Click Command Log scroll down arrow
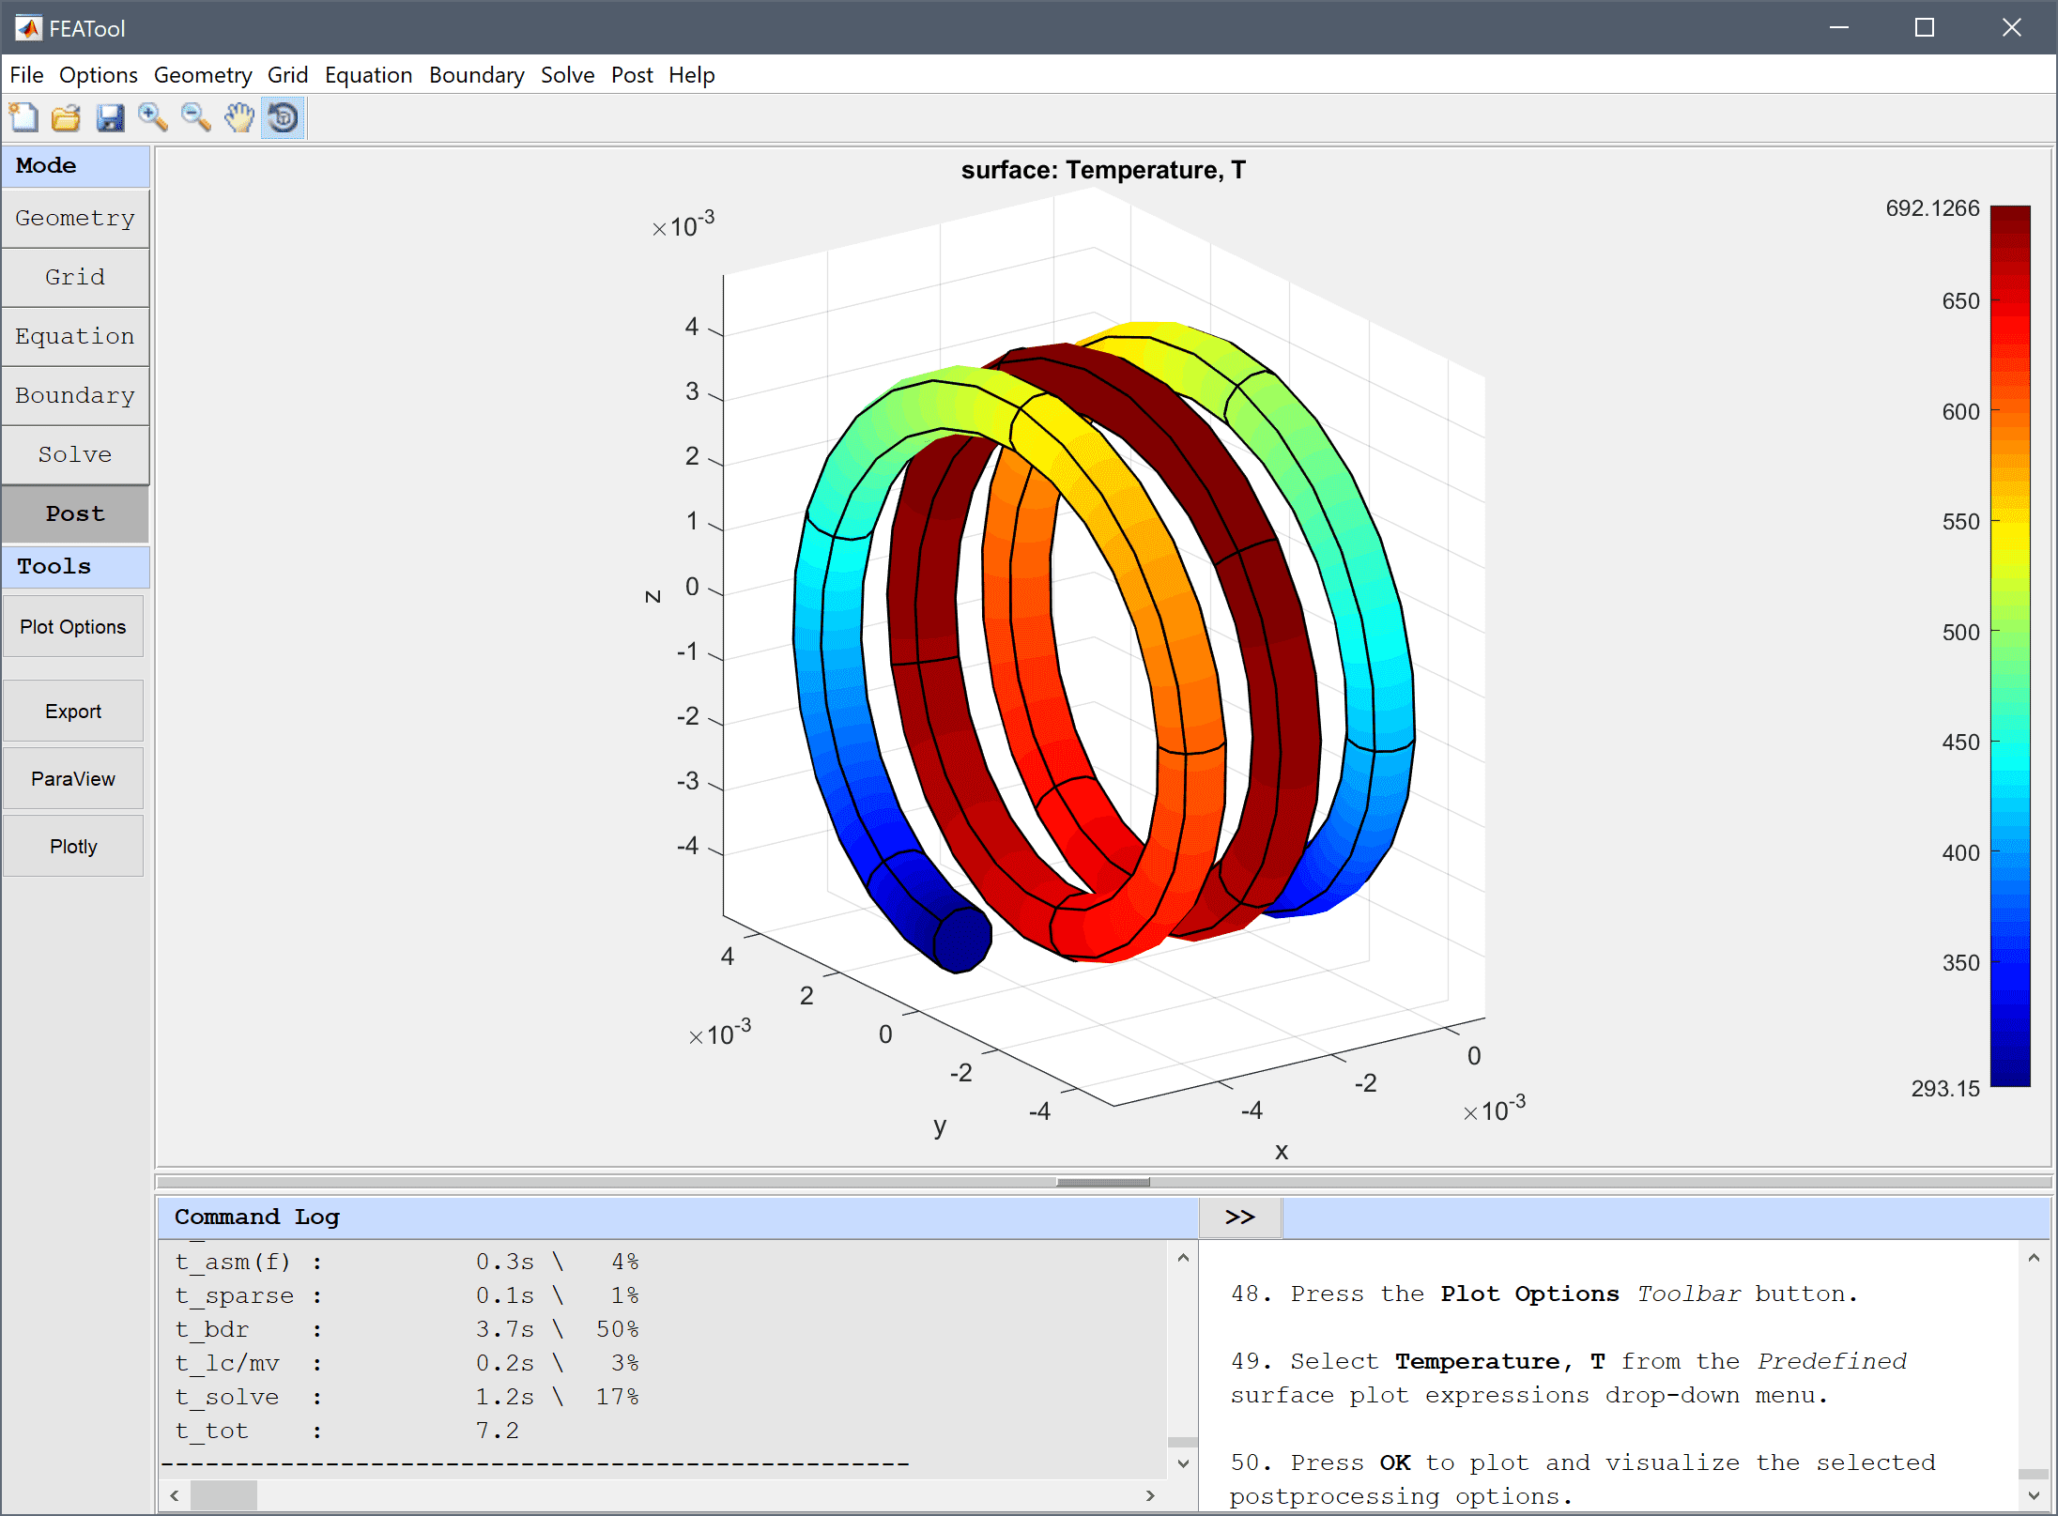 click(x=1183, y=1463)
